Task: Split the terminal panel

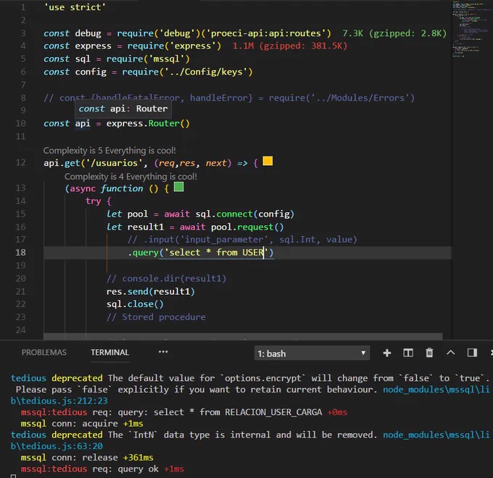Action: coord(408,353)
